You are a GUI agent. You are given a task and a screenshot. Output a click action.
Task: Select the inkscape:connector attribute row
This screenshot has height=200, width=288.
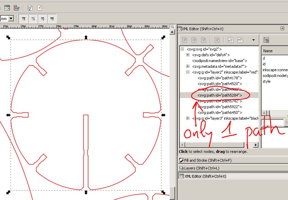(274, 70)
